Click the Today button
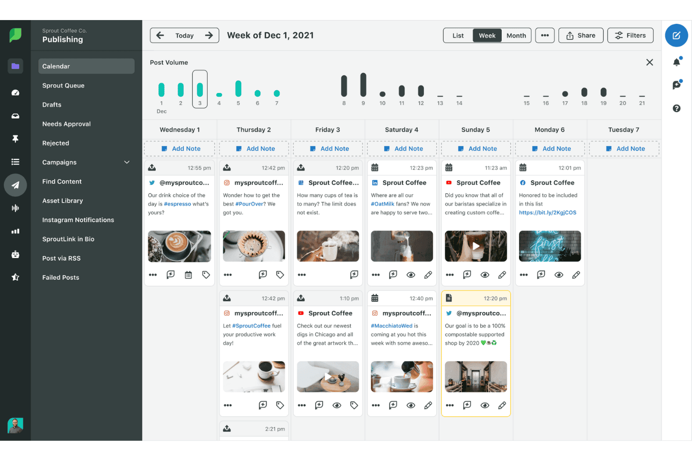The image size is (692, 461). (x=184, y=35)
